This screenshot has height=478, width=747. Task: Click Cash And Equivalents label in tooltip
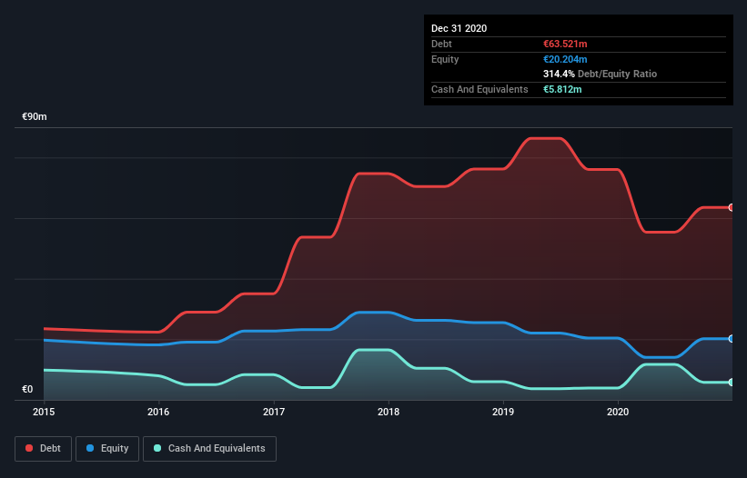479,89
